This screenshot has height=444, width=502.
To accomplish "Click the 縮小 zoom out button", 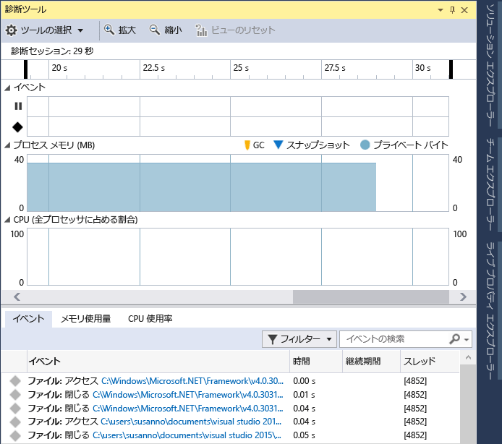I will (x=166, y=30).
